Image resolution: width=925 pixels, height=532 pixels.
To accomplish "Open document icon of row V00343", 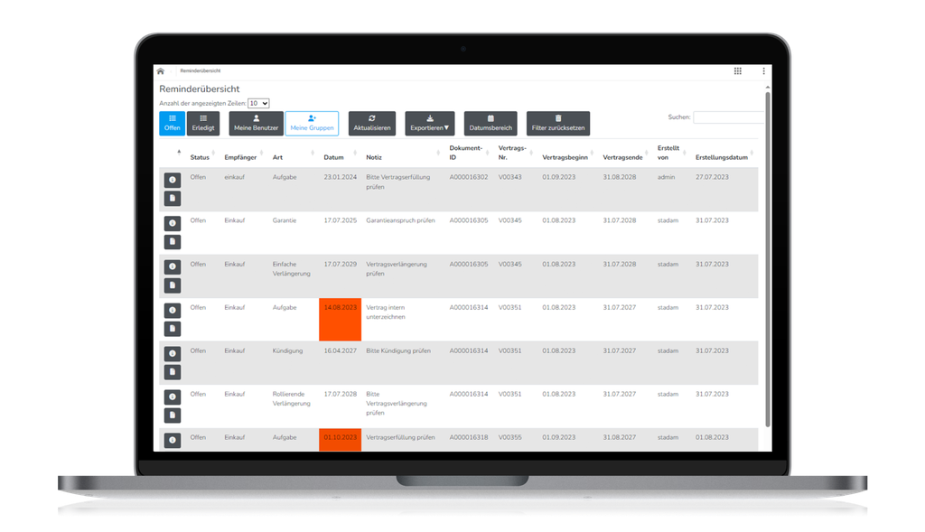I will (173, 198).
